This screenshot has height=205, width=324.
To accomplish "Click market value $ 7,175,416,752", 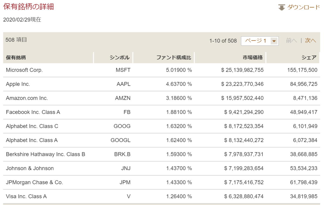I will (x=244, y=182).
